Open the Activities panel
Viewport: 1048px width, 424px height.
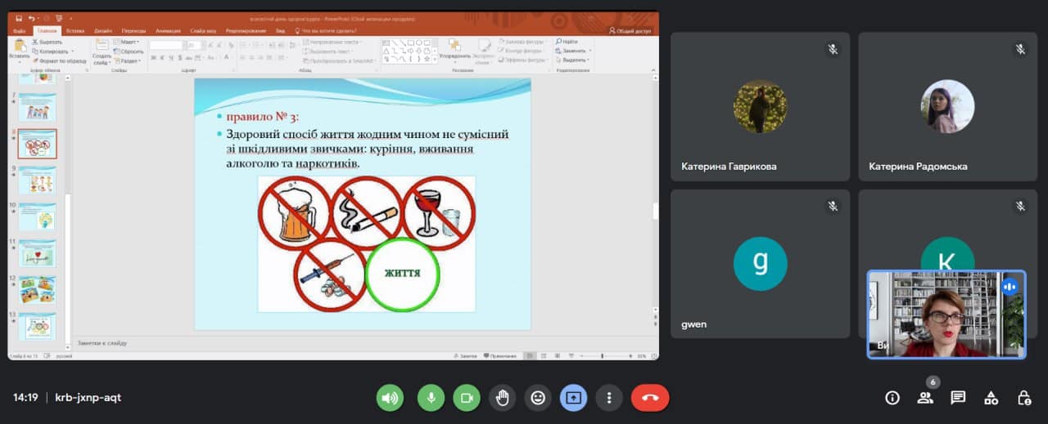click(991, 398)
